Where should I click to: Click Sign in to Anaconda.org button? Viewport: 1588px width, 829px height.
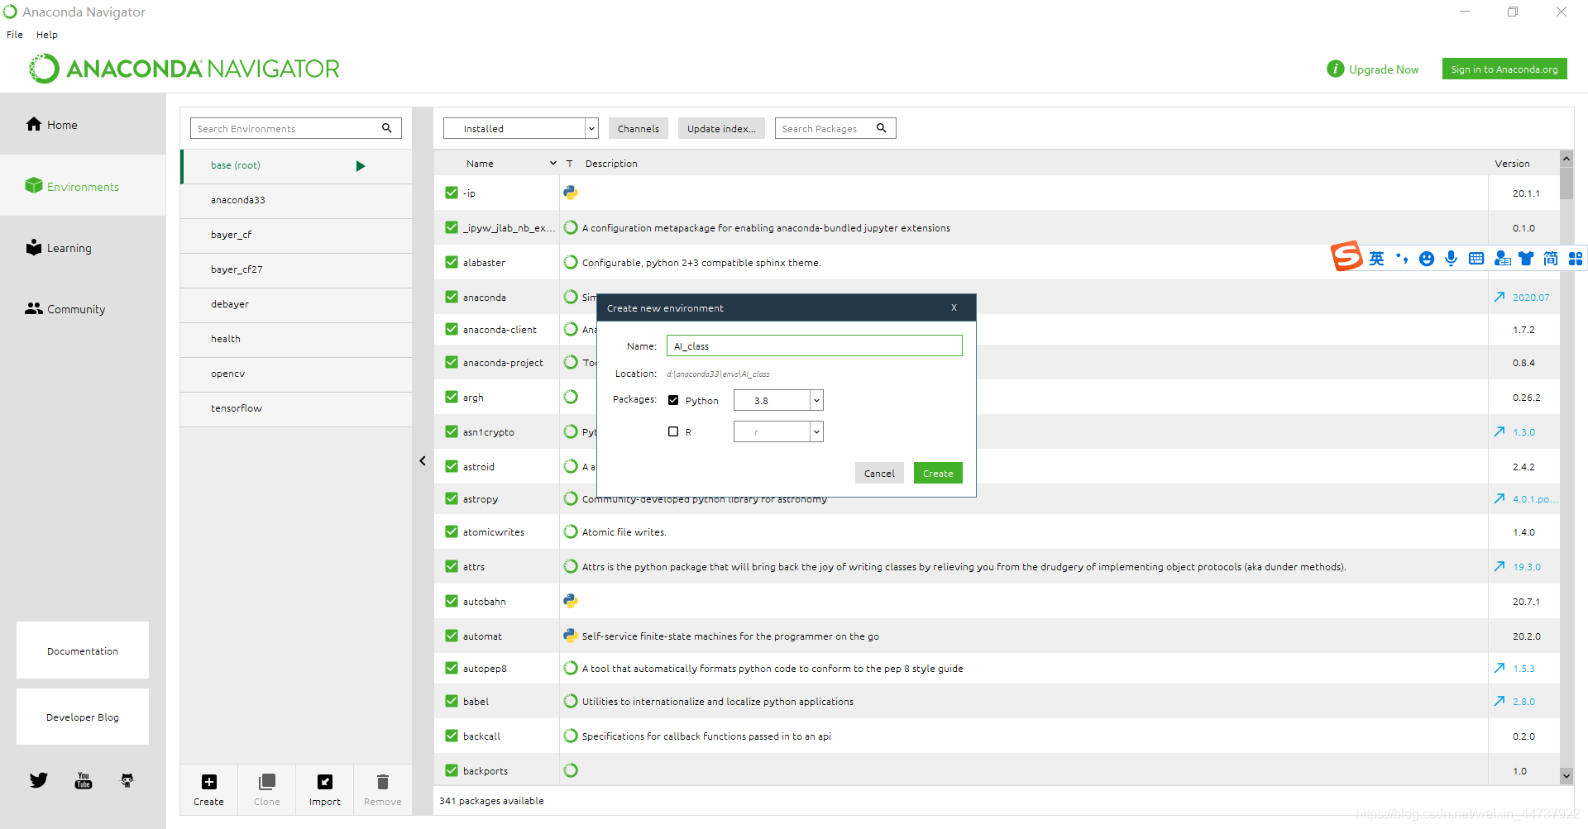point(1504,69)
